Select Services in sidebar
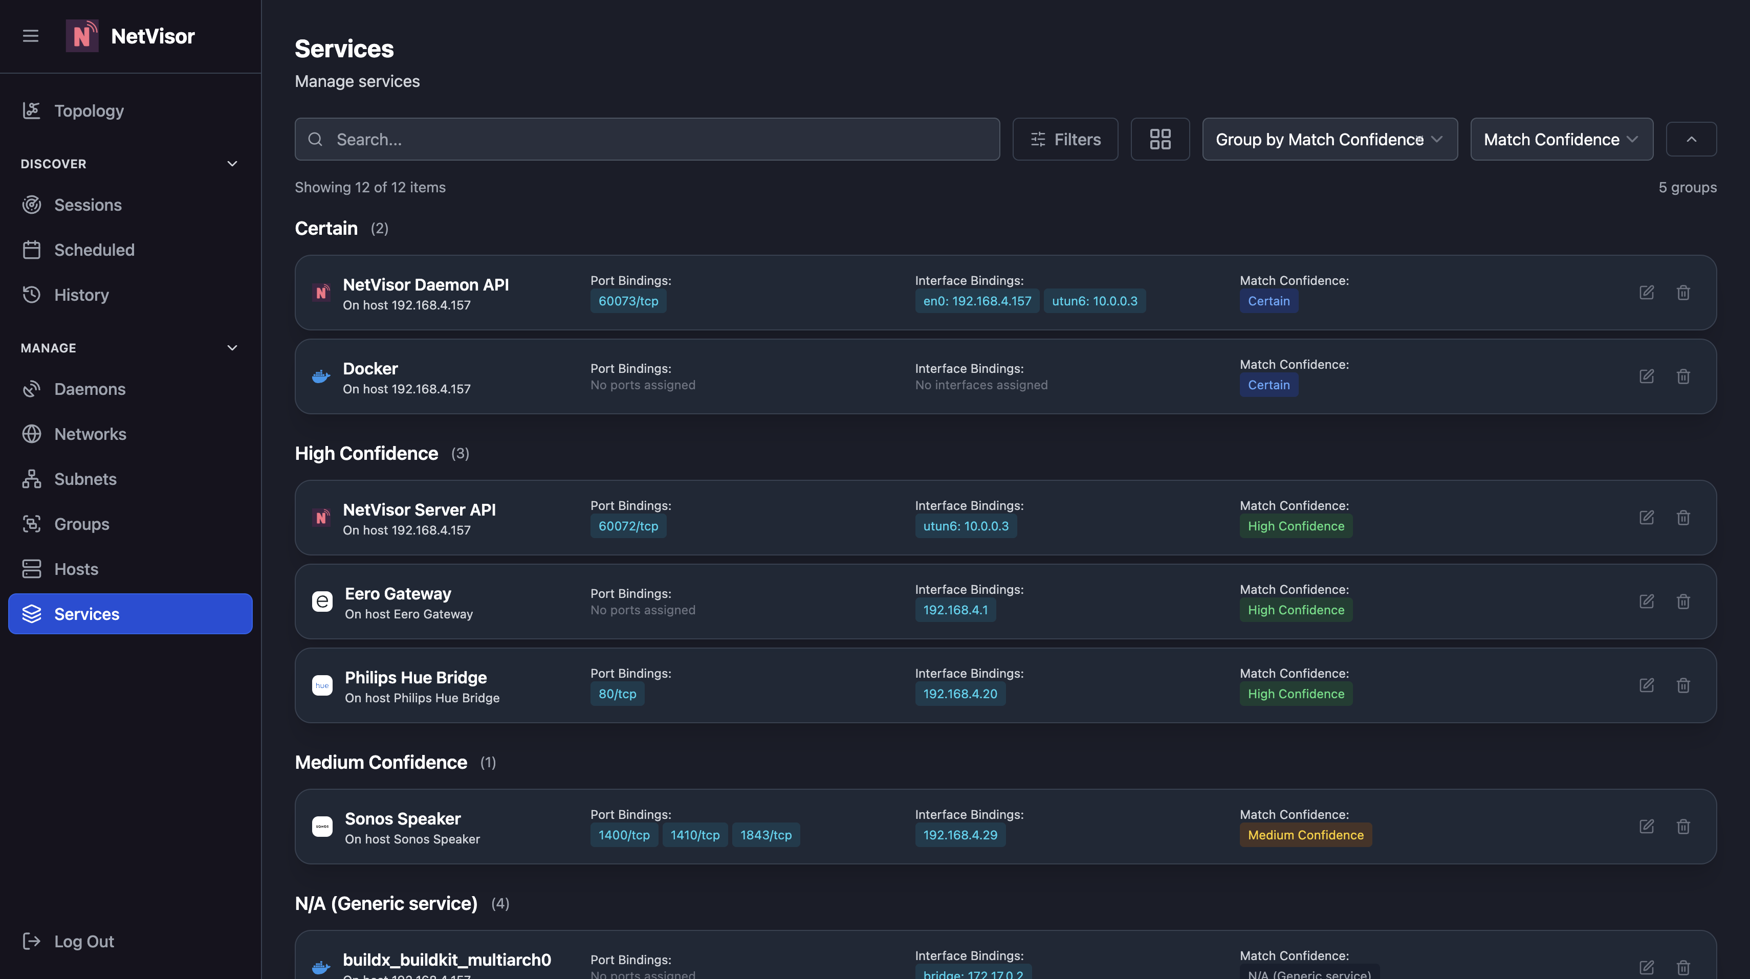Viewport: 1750px width, 979px height. click(130, 614)
